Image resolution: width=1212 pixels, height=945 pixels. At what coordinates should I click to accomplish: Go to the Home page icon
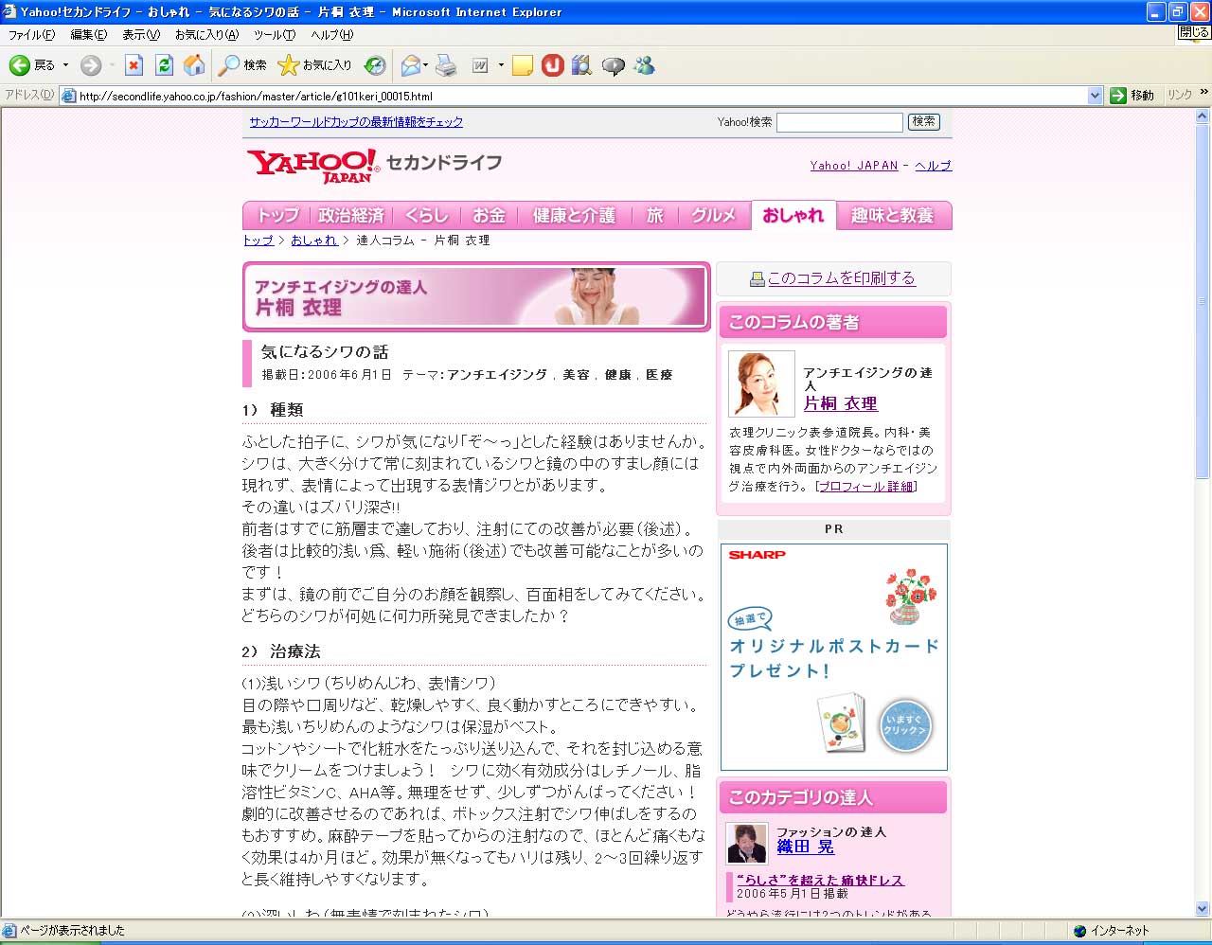coord(194,65)
